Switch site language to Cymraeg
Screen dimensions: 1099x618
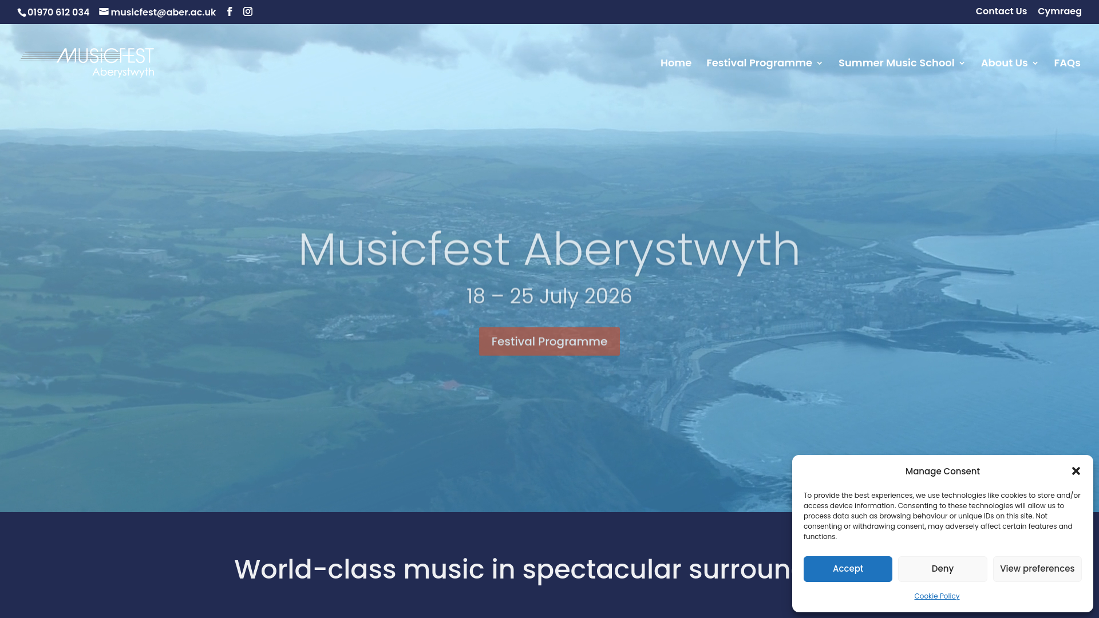(1060, 11)
